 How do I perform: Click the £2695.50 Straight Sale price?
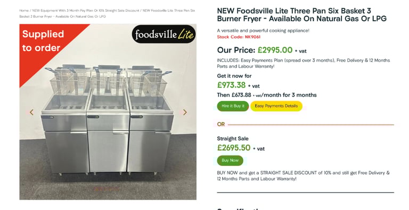pos(234,147)
